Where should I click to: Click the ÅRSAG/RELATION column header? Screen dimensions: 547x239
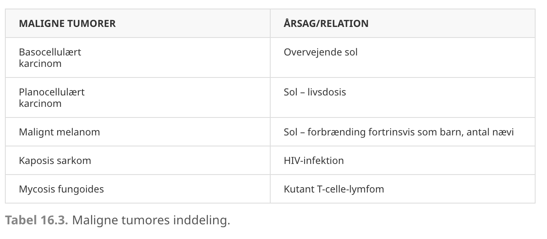tap(402, 23)
